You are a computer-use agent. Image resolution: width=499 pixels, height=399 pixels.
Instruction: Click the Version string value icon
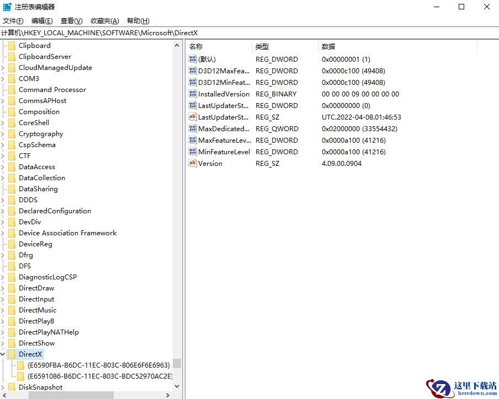193,163
